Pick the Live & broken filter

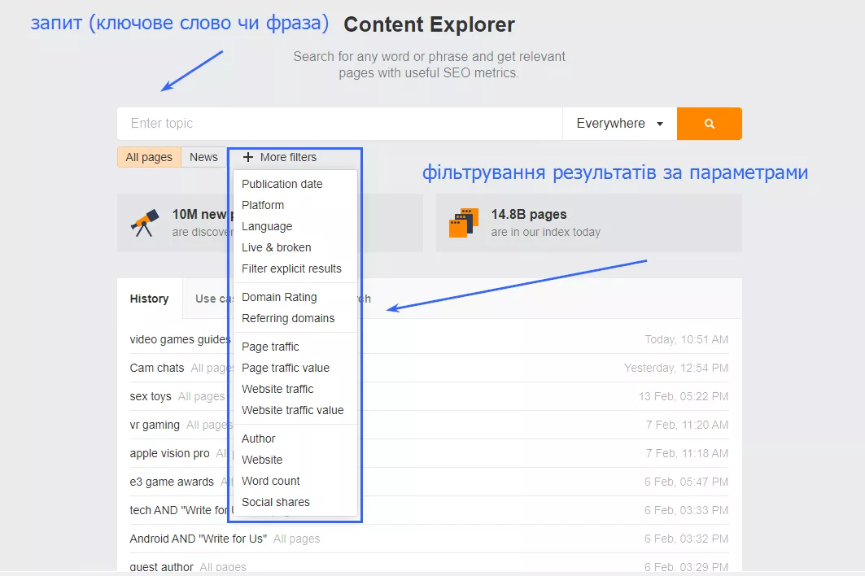[x=276, y=247]
